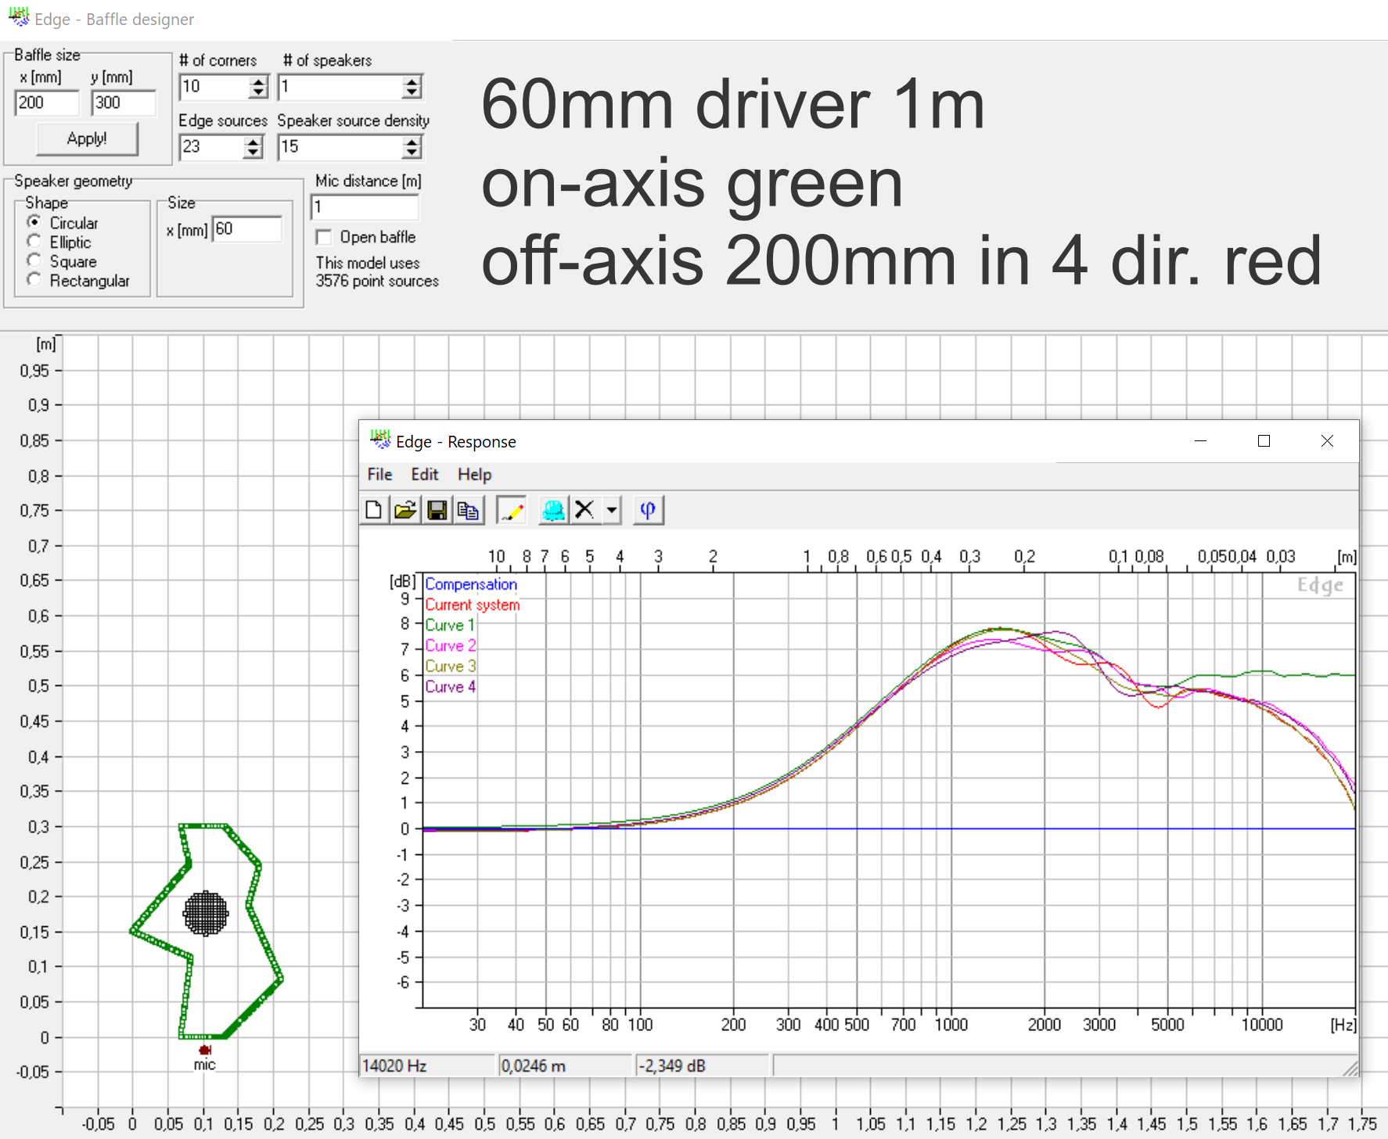Decrease number of corners with down arrow
This screenshot has width=1388, height=1139.
coord(258,92)
